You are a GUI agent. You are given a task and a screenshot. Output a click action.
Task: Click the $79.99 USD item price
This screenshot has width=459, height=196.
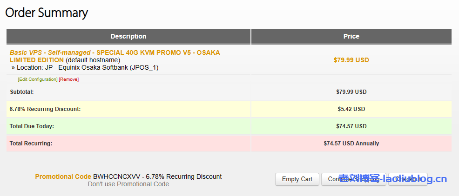tap(351, 60)
